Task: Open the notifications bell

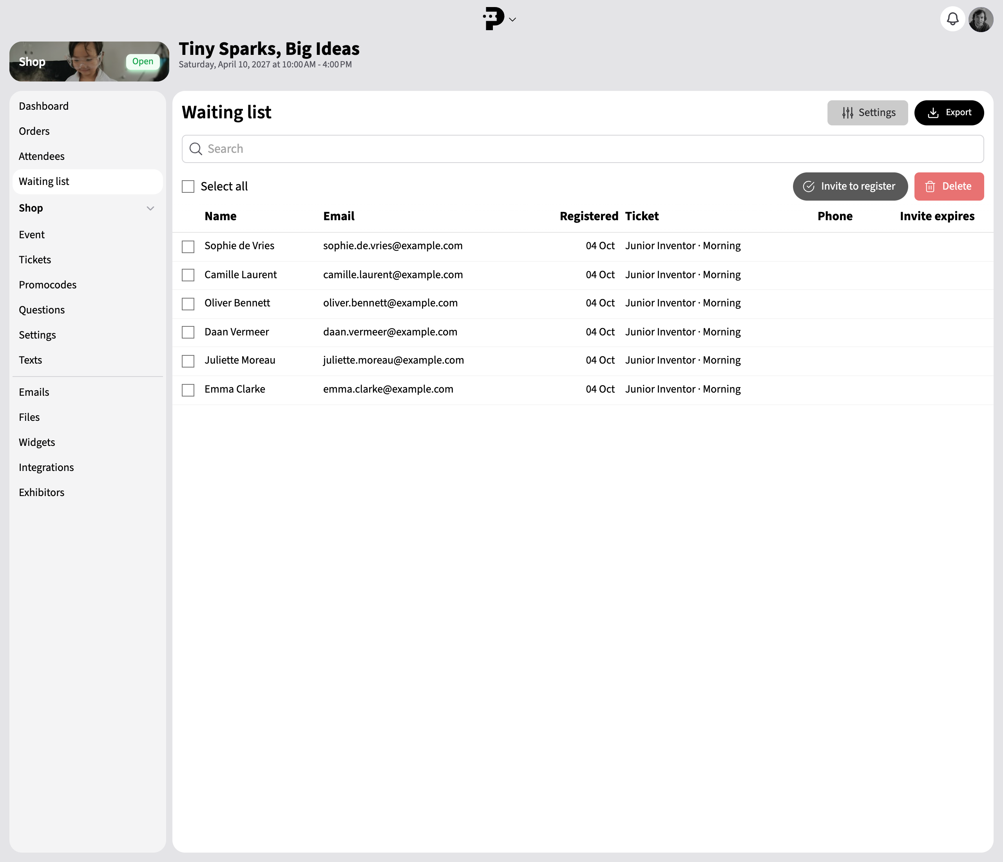Action: (952, 19)
